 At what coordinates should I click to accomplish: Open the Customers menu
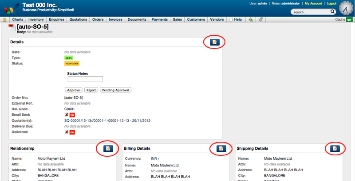tap(196, 19)
